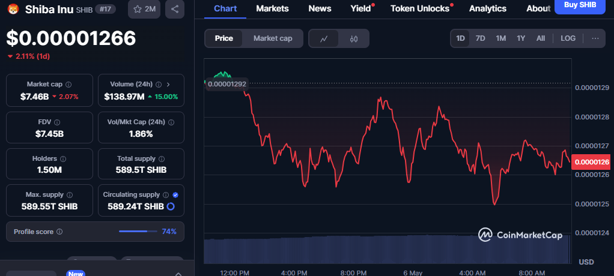The height and width of the screenshot is (276, 614).
Task: Show Holders info icon
Action: coord(63,159)
